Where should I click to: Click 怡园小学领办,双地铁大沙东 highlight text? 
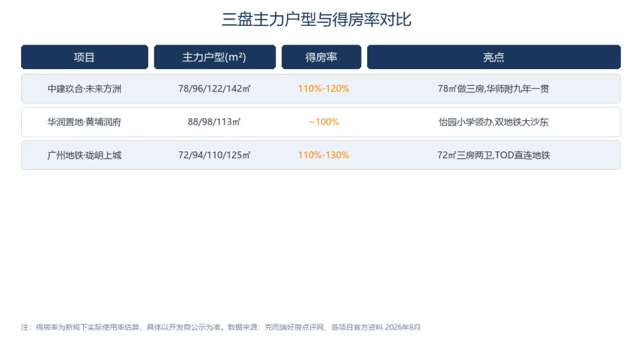pos(494,122)
